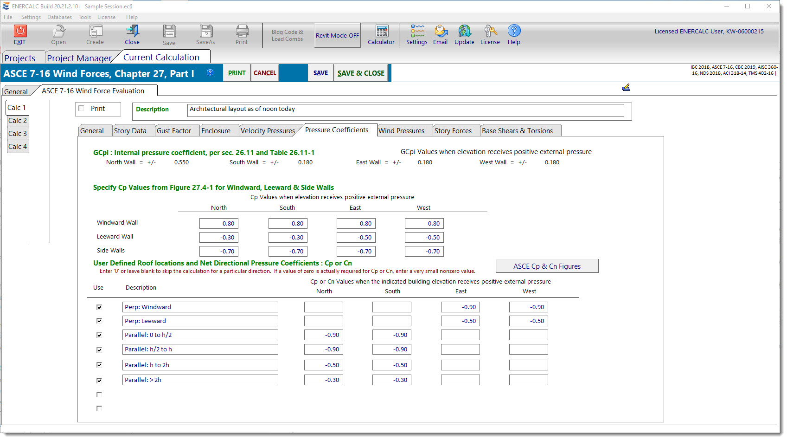Viewport: 787px width, 440px height.
Task: Open the Calculator tool in toolbar
Action: [381, 32]
